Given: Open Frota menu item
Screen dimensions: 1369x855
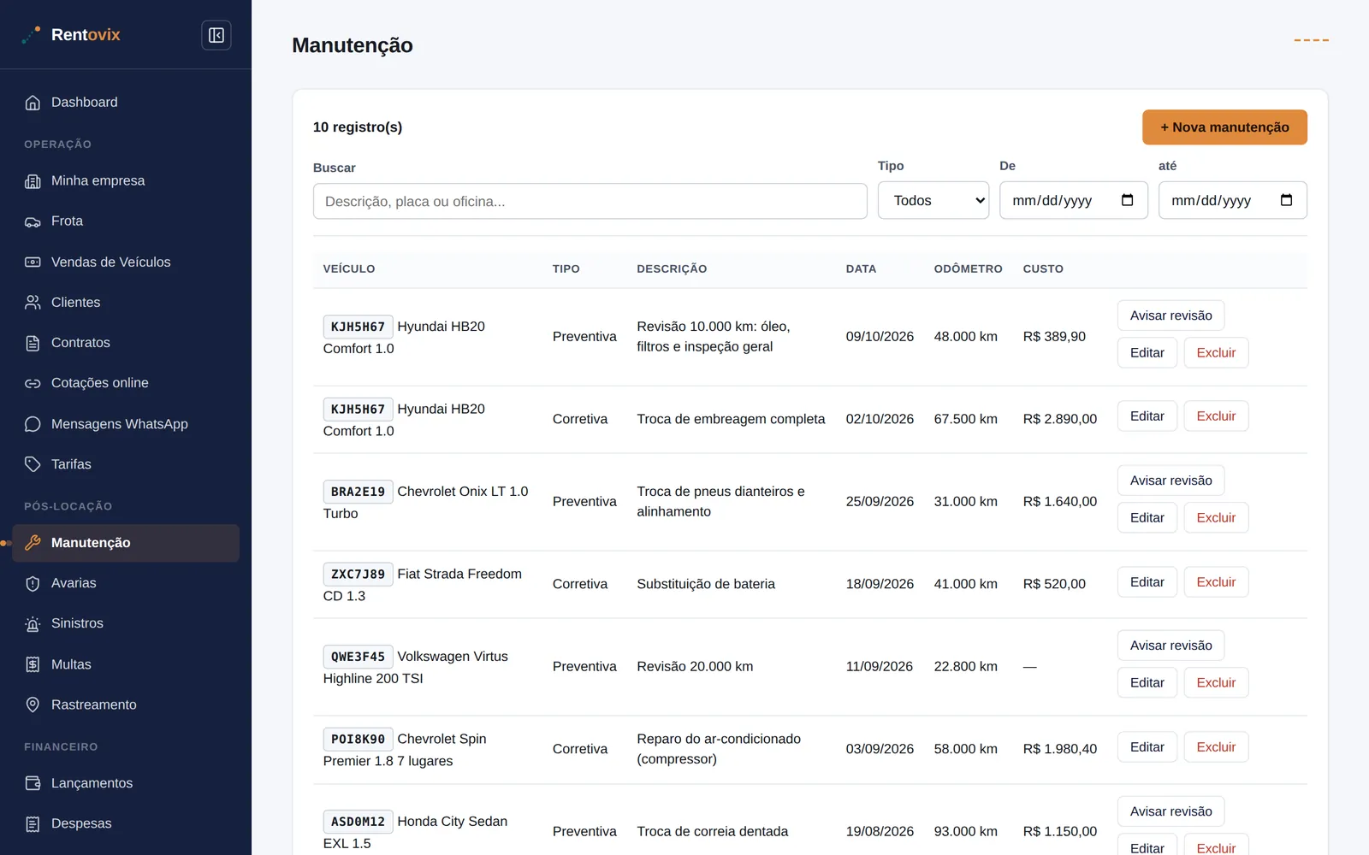Looking at the screenshot, I should (126, 221).
